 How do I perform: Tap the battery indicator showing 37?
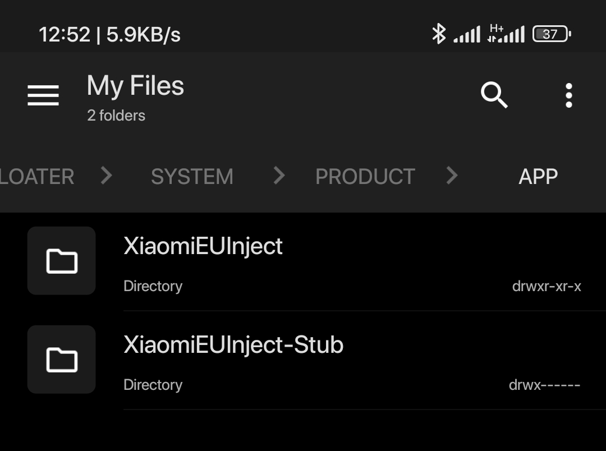pyautogui.click(x=552, y=34)
